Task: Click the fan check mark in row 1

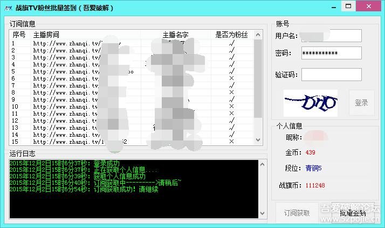Action: [231, 43]
